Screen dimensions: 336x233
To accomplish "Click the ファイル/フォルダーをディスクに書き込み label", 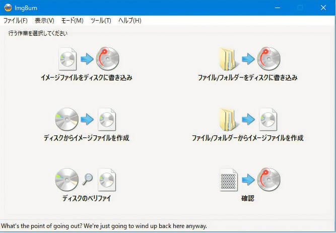I will [x=248, y=78].
